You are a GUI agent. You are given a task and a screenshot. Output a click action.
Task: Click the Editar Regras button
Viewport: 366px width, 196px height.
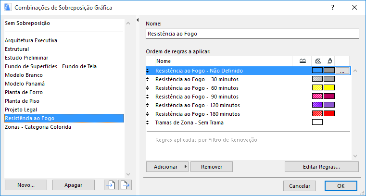(x=321, y=167)
